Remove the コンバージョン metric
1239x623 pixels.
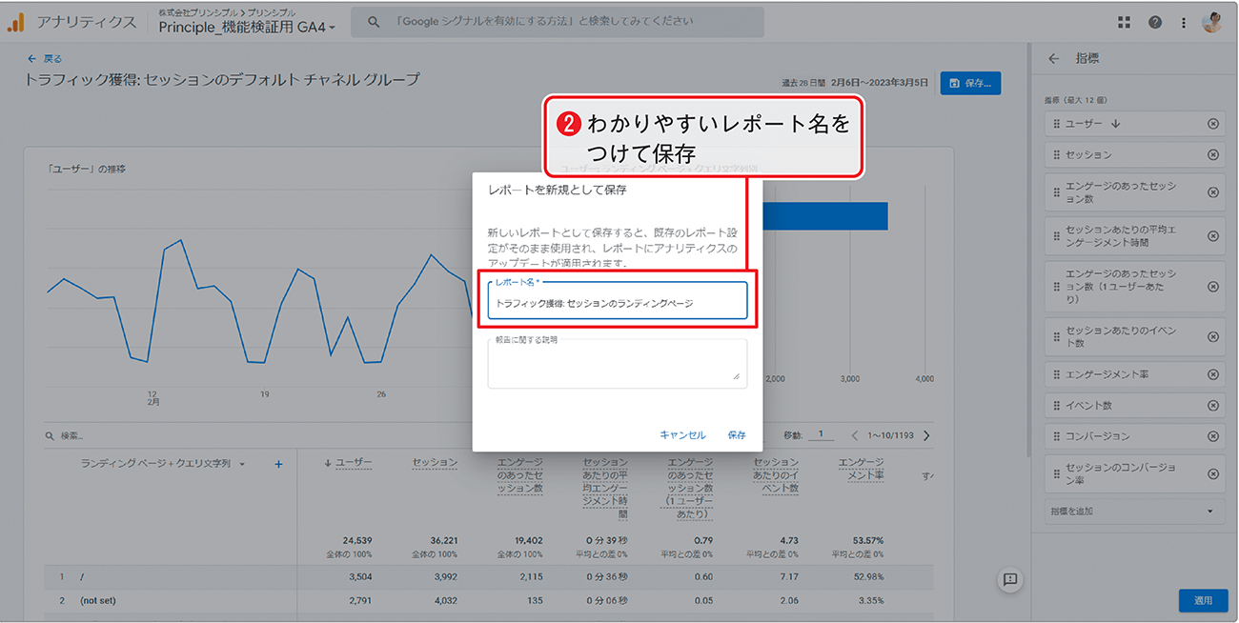coord(1212,435)
